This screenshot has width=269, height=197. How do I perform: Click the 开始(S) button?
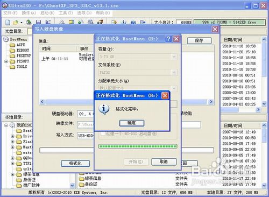point(136,162)
